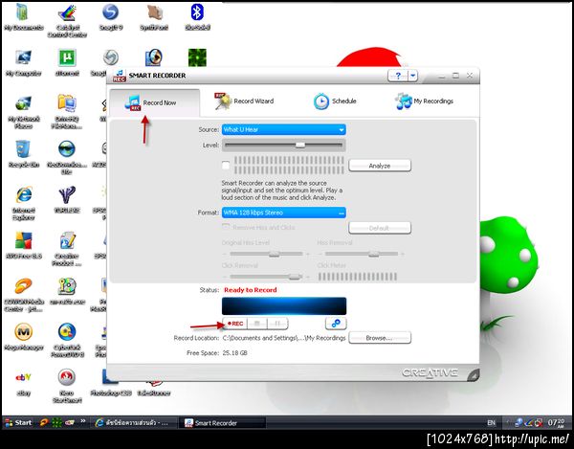
Task: Click the Smart Recorder taskbar button
Action: (224, 423)
